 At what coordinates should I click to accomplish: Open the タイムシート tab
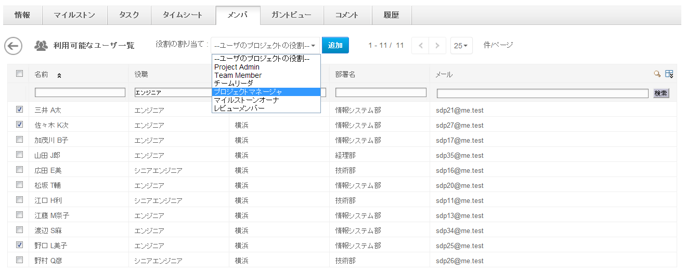pos(183,15)
